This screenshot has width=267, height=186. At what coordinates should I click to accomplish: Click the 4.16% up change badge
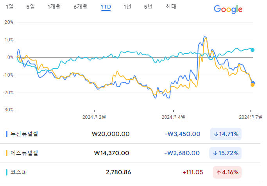click(227, 172)
